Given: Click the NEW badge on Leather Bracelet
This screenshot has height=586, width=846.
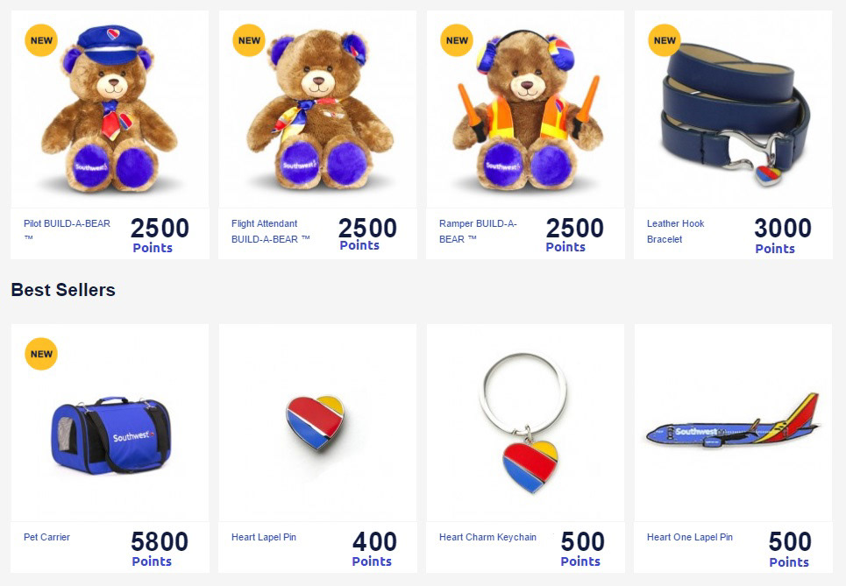Looking at the screenshot, I should [x=665, y=40].
